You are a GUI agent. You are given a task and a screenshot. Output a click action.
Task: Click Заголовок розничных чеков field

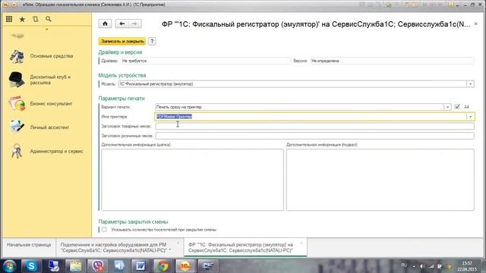[314, 136]
